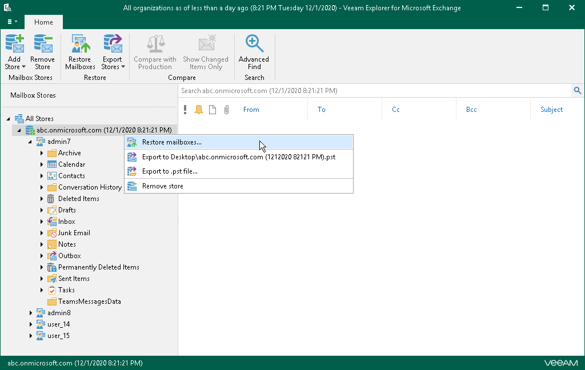
Task: Sort by the From column header
Action: [x=251, y=110]
